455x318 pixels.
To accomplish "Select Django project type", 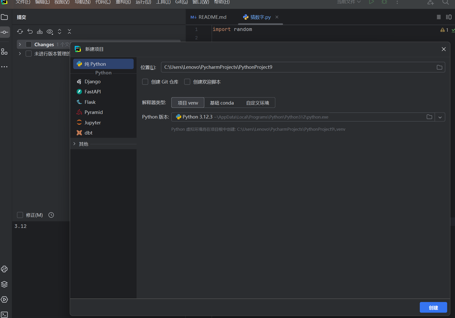I will pos(103,81).
